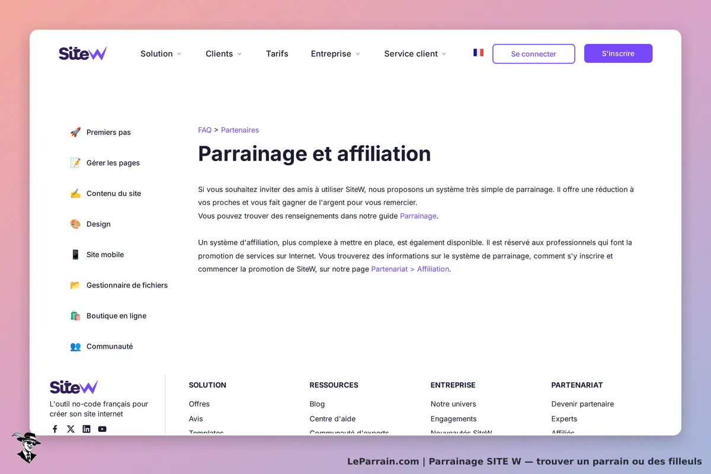Open the YouTube icon in the footer
The image size is (711, 474).
click(x=103, y=429)
